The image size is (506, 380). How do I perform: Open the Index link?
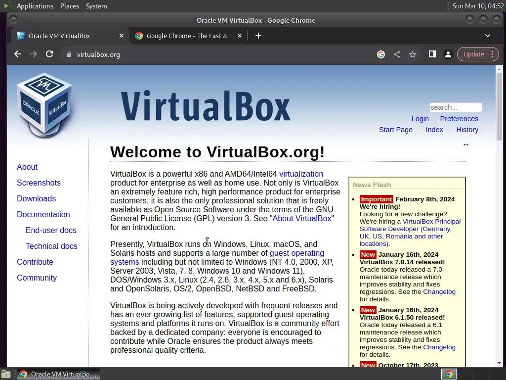point(434,130)
